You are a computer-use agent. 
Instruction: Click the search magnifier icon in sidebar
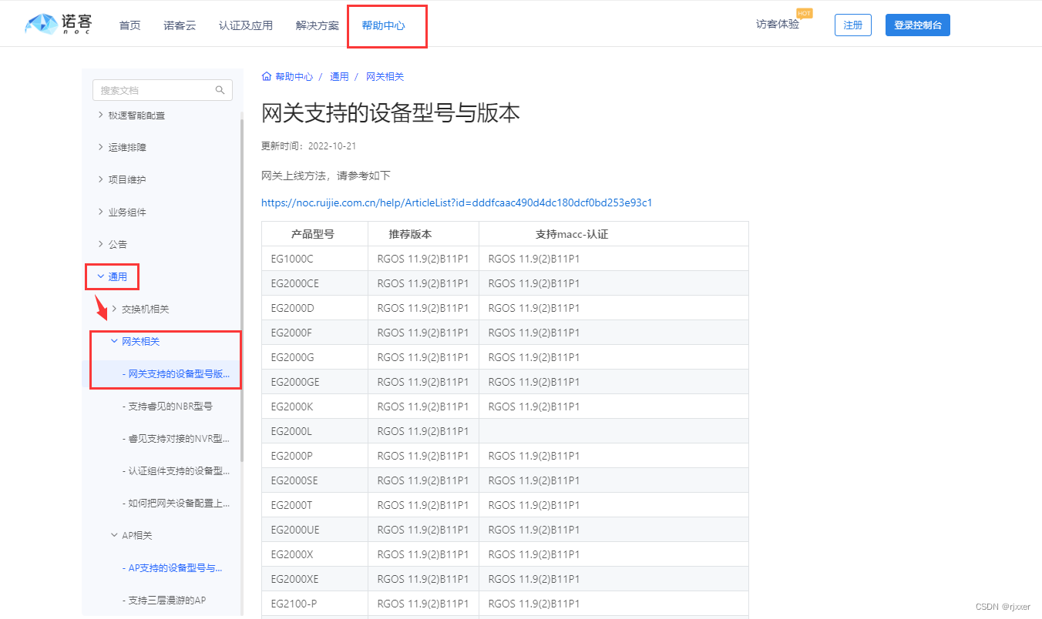click(220, 90)
